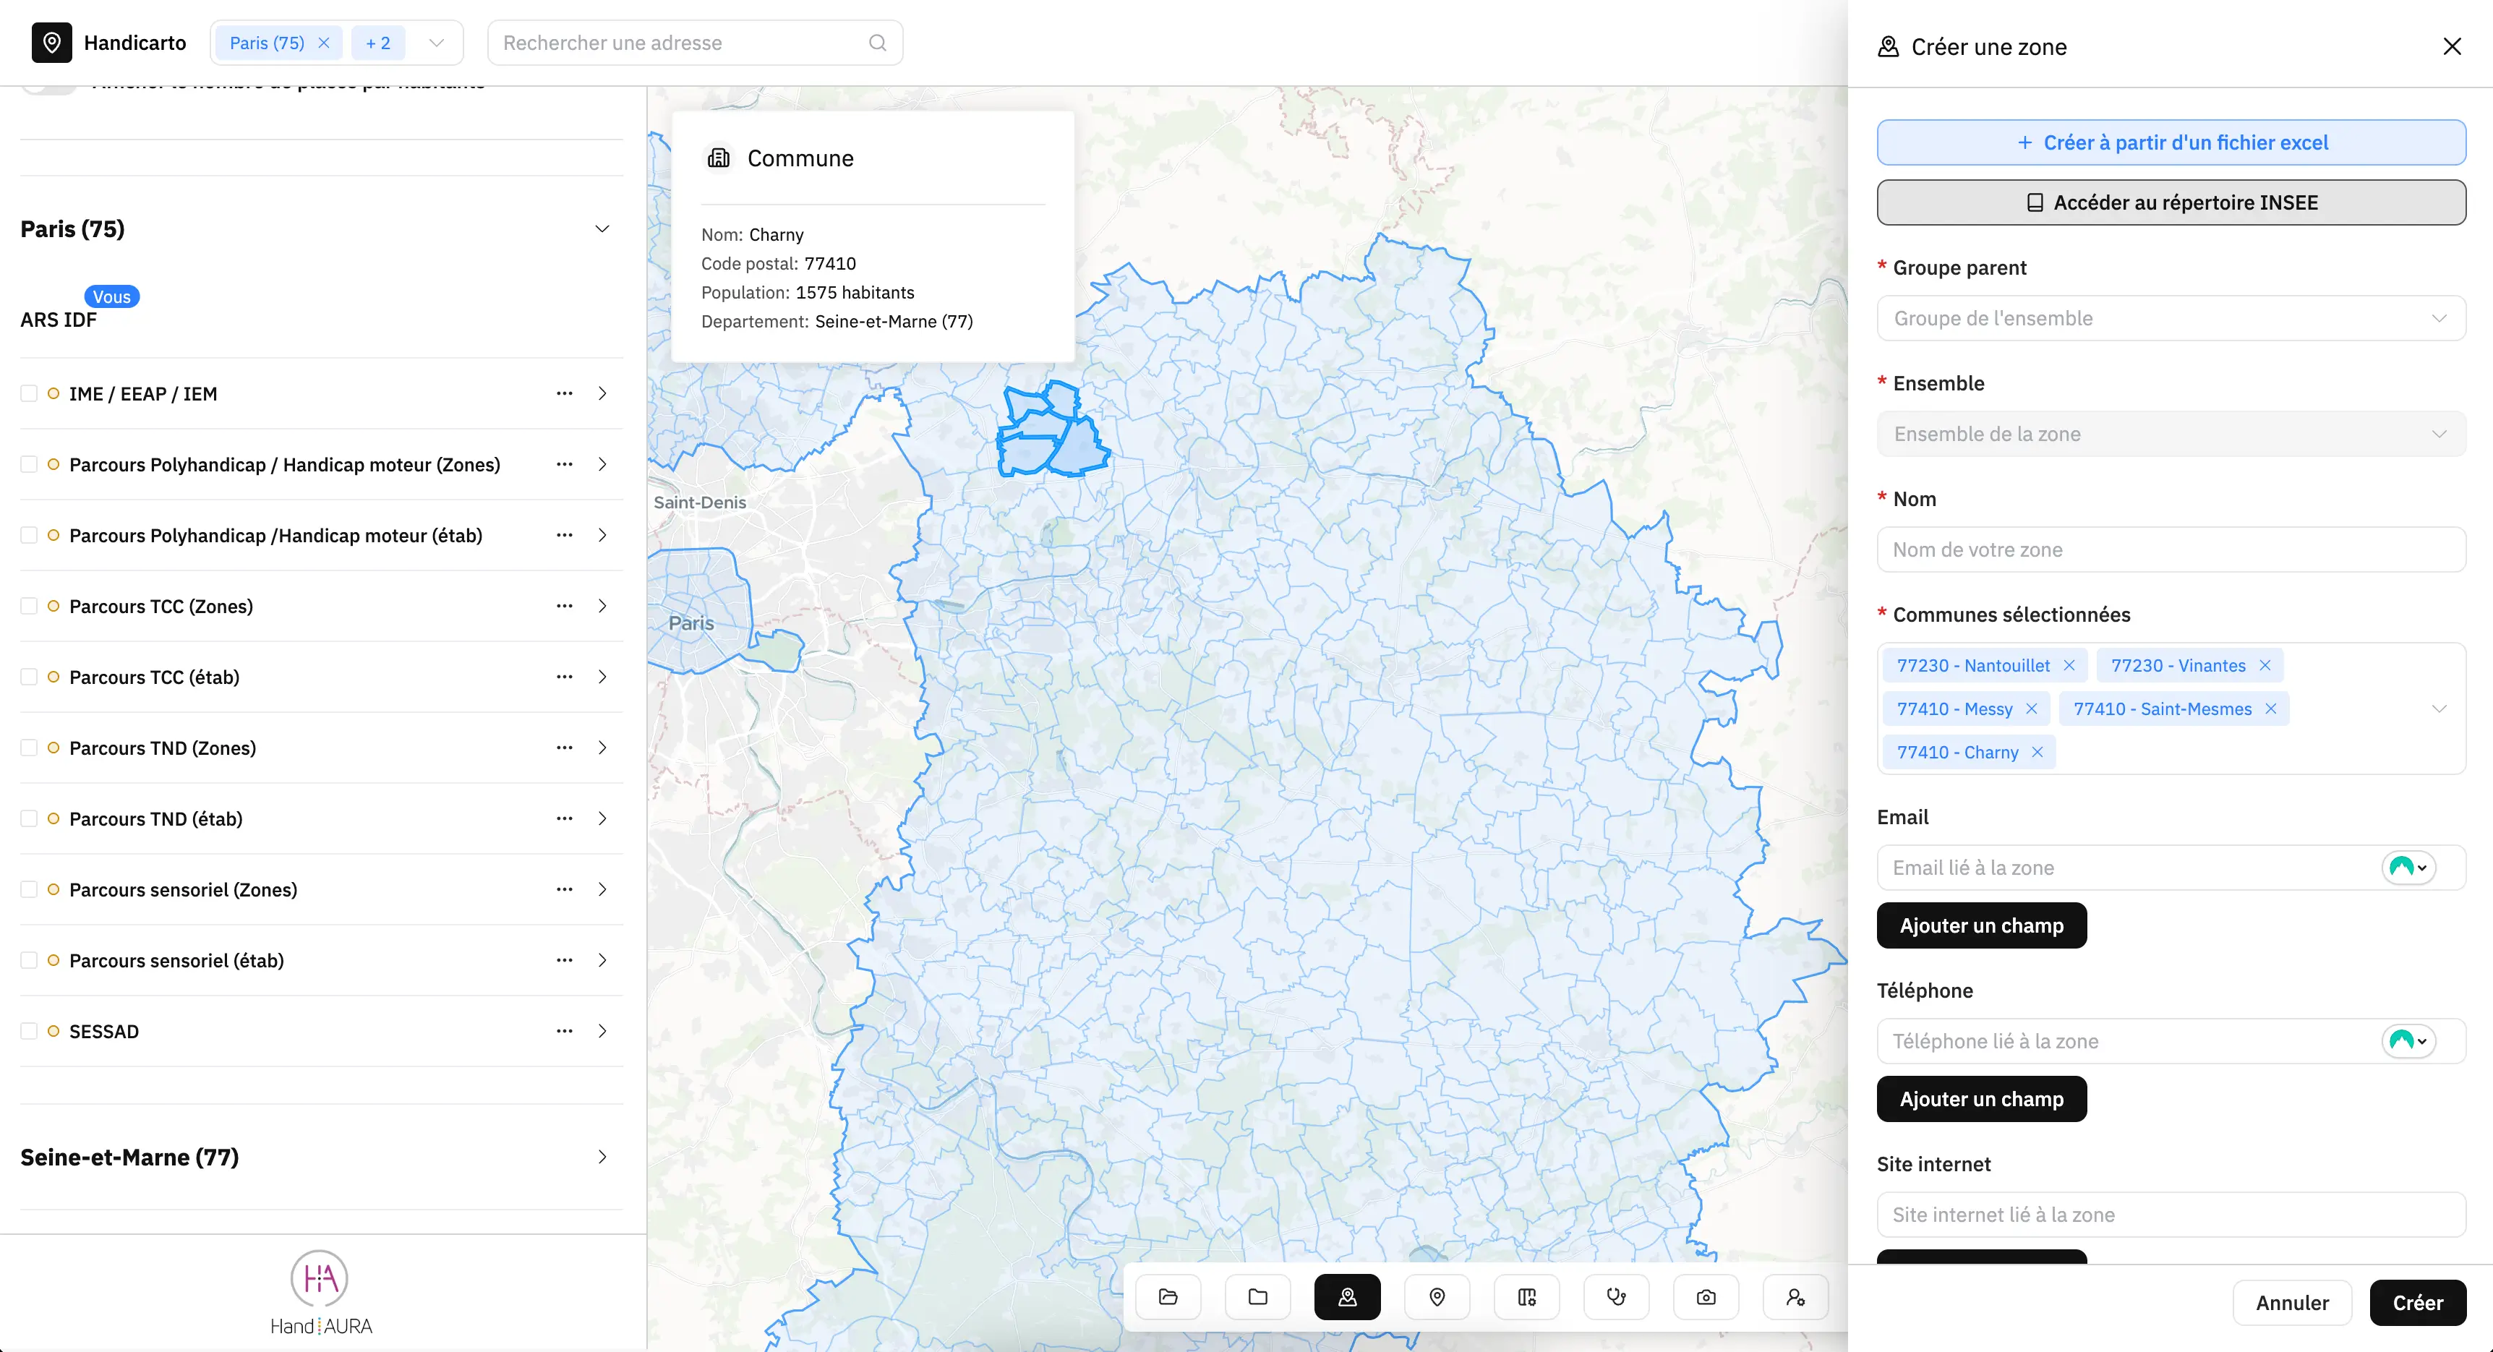The height and width of the screenshot is (1352, 2493).
Task: Click Créer à partir d'un fichier excel
Action: [x=2170, y=142]
